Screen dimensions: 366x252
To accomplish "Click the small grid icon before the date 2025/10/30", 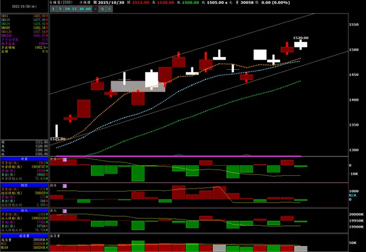I will pyautogui.click(x=95, y=2).
